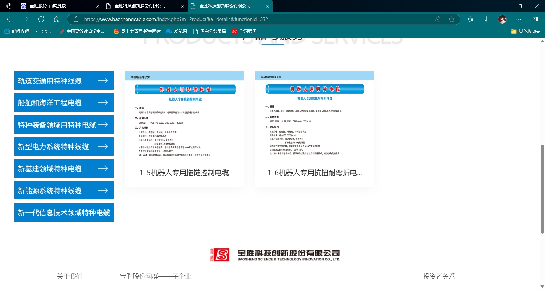Viewport: 545px width, 289px height.
Task: Click the address bar URL
Action: pyautogui.click(x=176, y=19)
